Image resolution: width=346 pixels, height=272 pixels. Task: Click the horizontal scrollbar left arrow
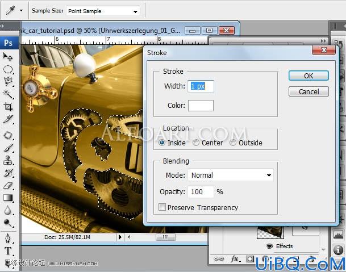click(129, 237)
